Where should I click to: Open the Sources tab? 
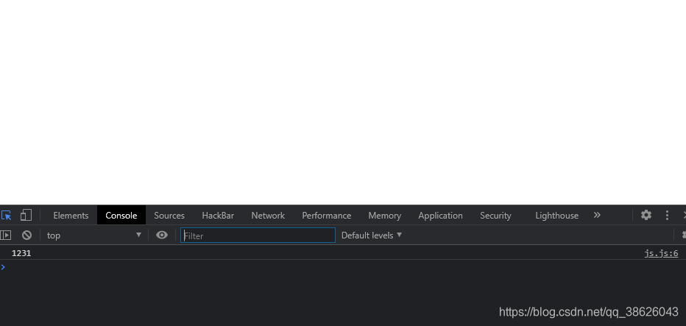coord(169,216)
